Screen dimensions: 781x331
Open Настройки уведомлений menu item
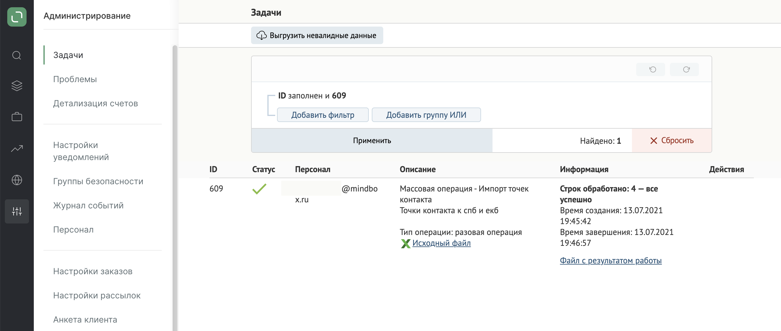click(x=81, y=151)
